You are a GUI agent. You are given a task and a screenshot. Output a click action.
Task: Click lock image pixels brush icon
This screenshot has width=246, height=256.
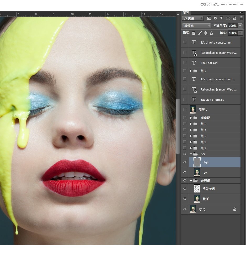[x=200, y=33]
